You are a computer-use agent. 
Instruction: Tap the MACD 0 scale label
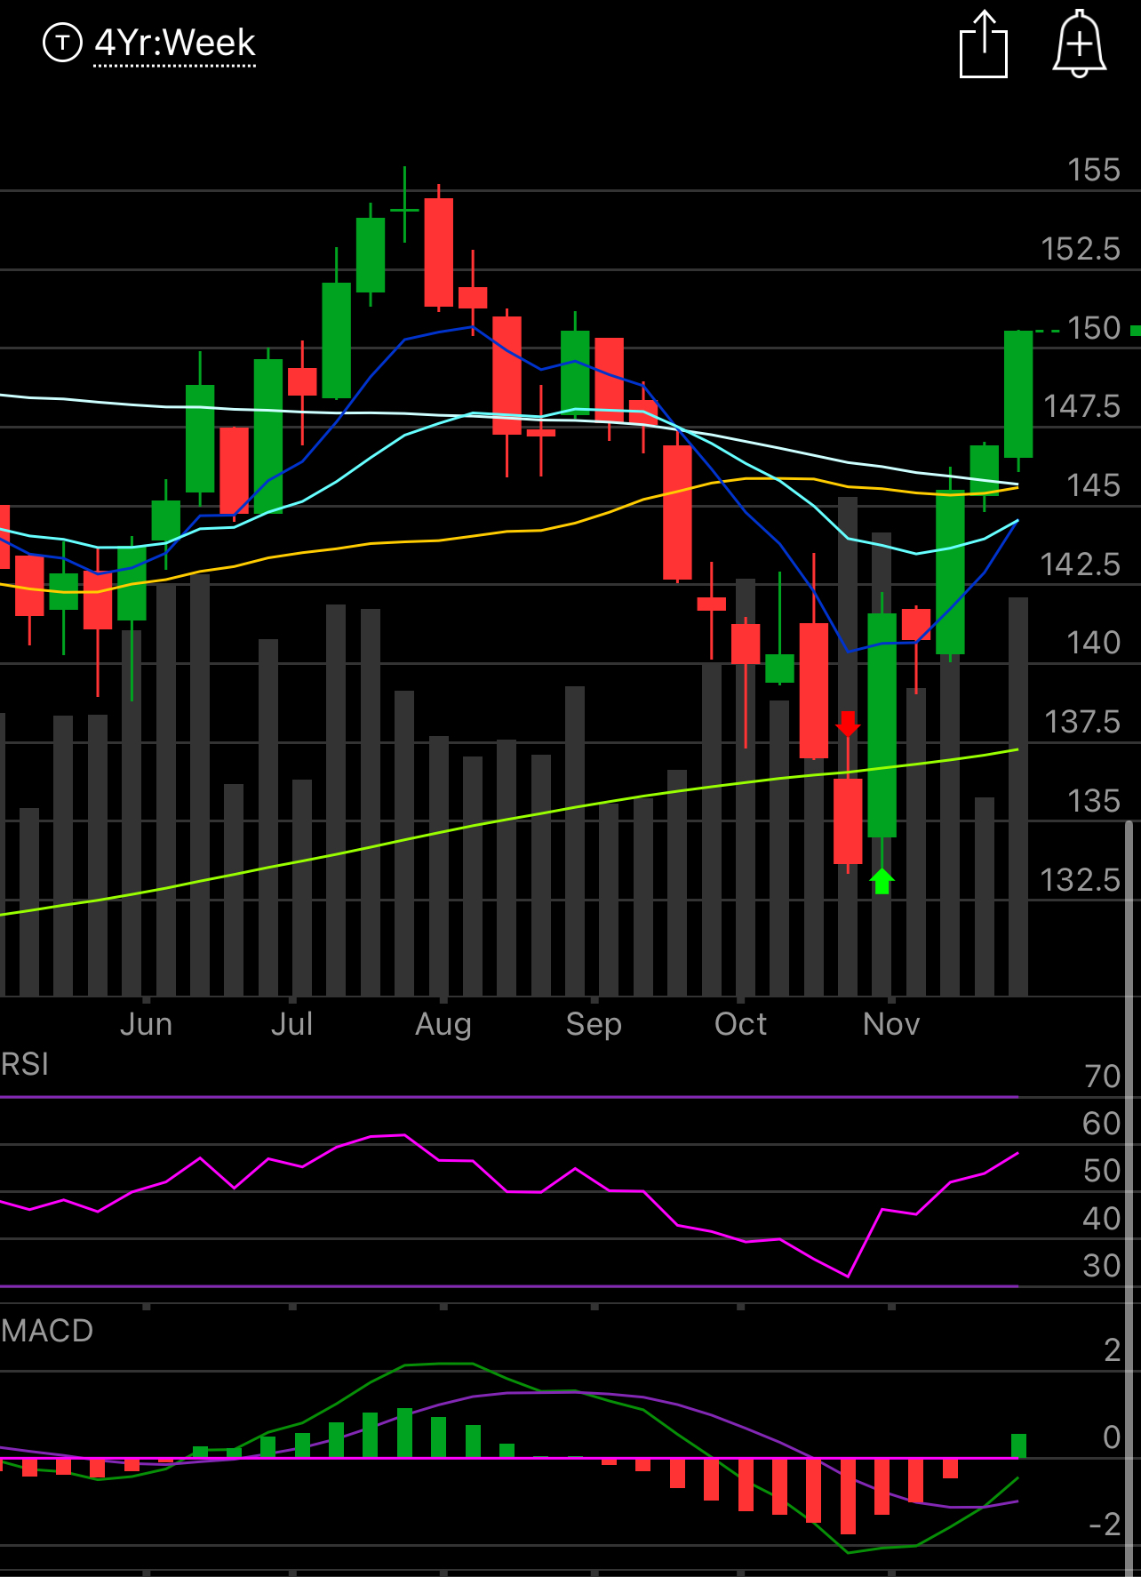[1112, 1437]
